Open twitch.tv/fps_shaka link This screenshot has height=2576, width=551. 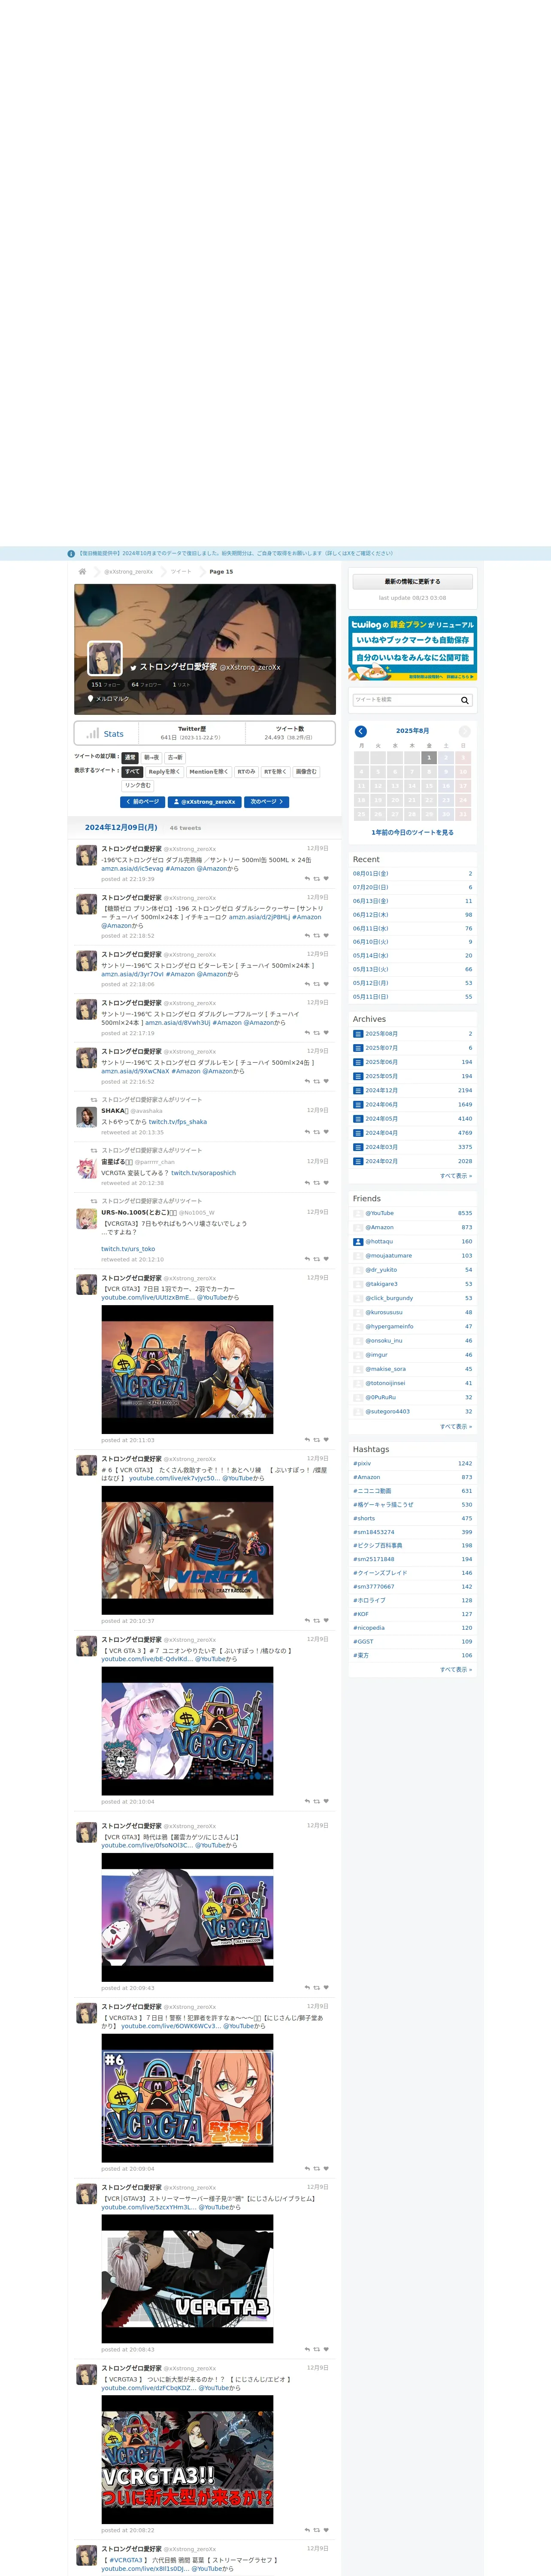click(x=178, y=1122)
